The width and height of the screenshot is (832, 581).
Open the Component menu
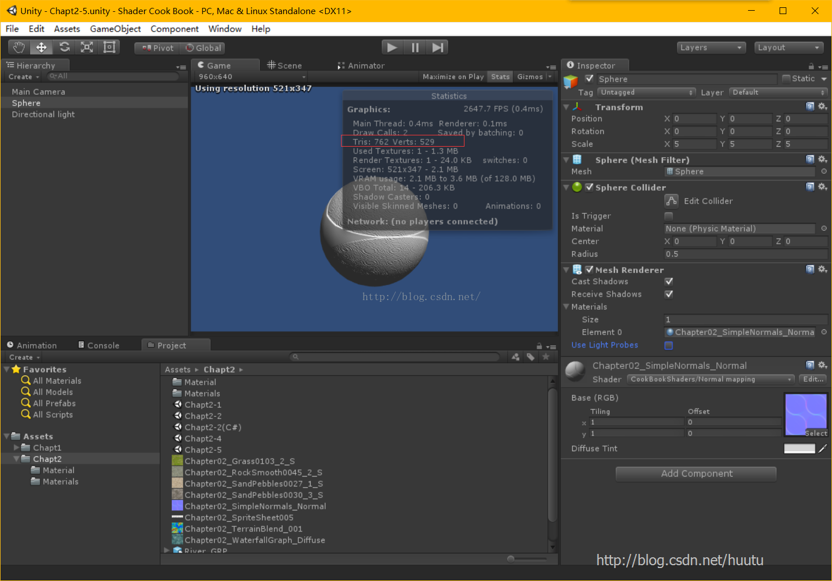[x=175, y=29]
